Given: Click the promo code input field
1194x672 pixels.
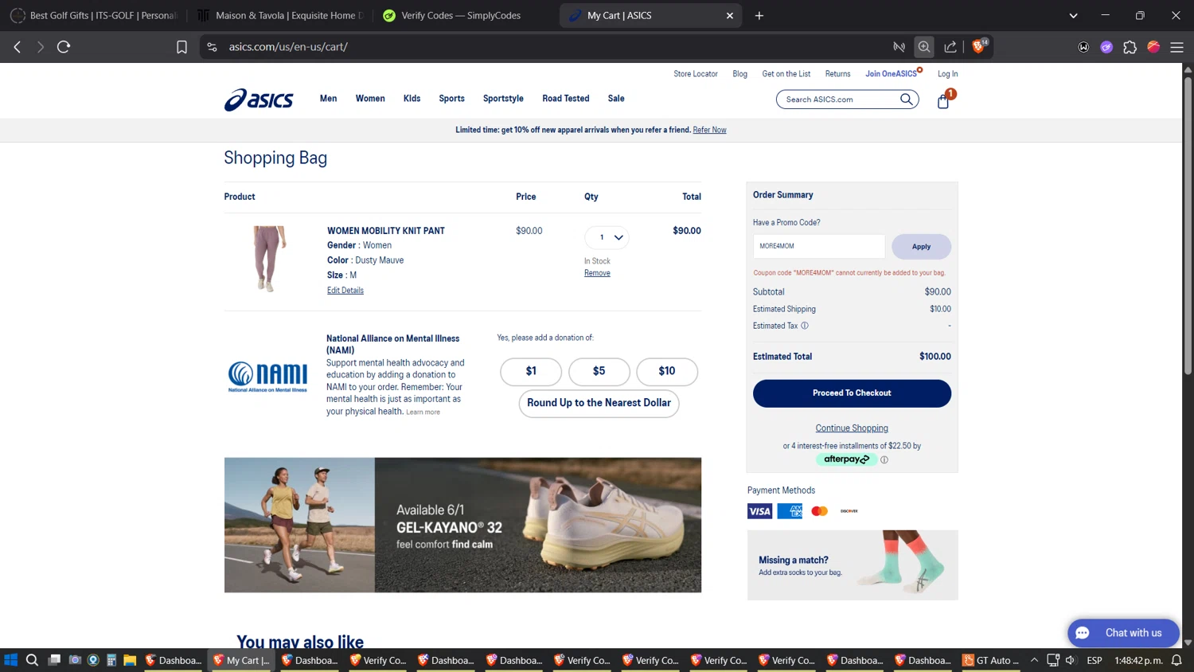Looking at the screenshot, I should 819,246.
